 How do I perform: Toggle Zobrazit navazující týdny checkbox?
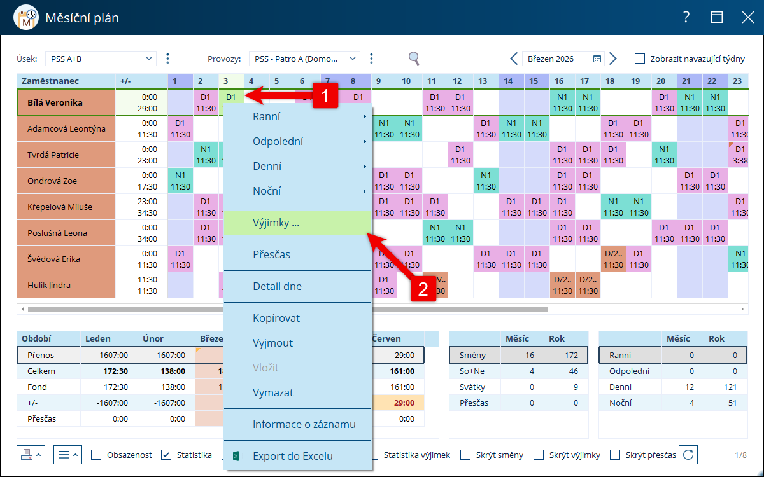coord(640,59)
